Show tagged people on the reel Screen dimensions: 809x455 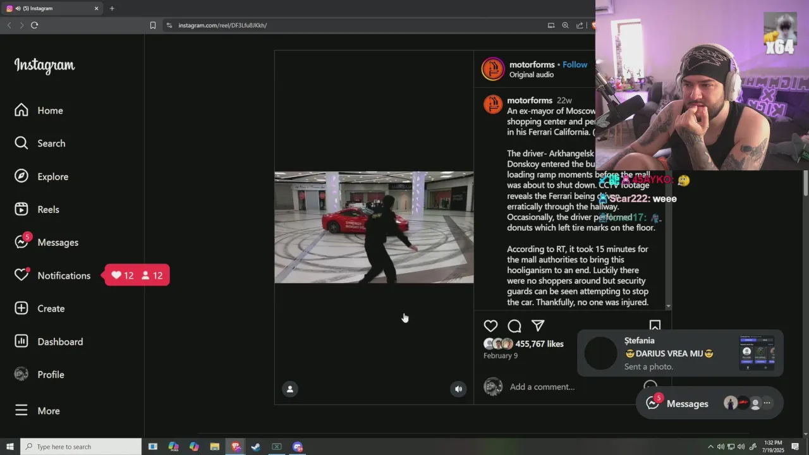click(290, 389)
